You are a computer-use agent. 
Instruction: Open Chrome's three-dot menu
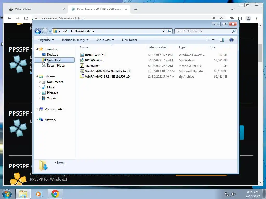(257, 18)
